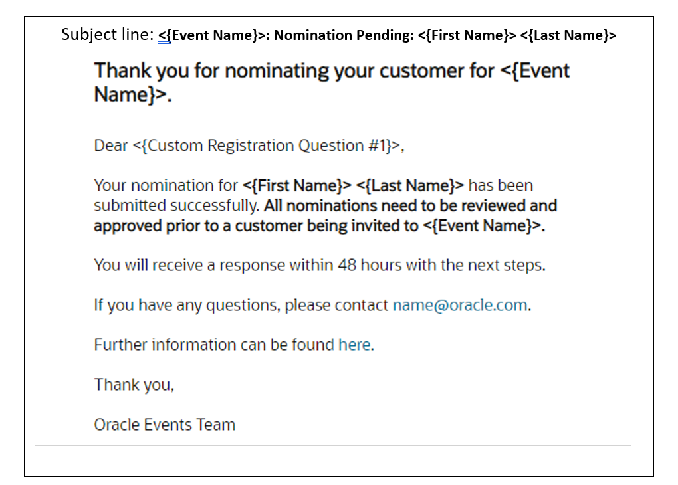This screenshot has height=485, width=678.
Task: Open the "here" further information link
Action: pos(354,345)
